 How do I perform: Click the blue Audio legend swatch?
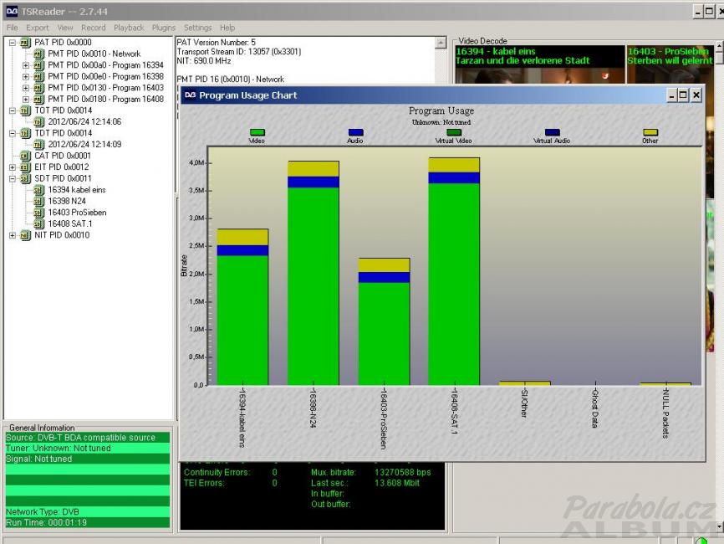click(x=355, y=132)
